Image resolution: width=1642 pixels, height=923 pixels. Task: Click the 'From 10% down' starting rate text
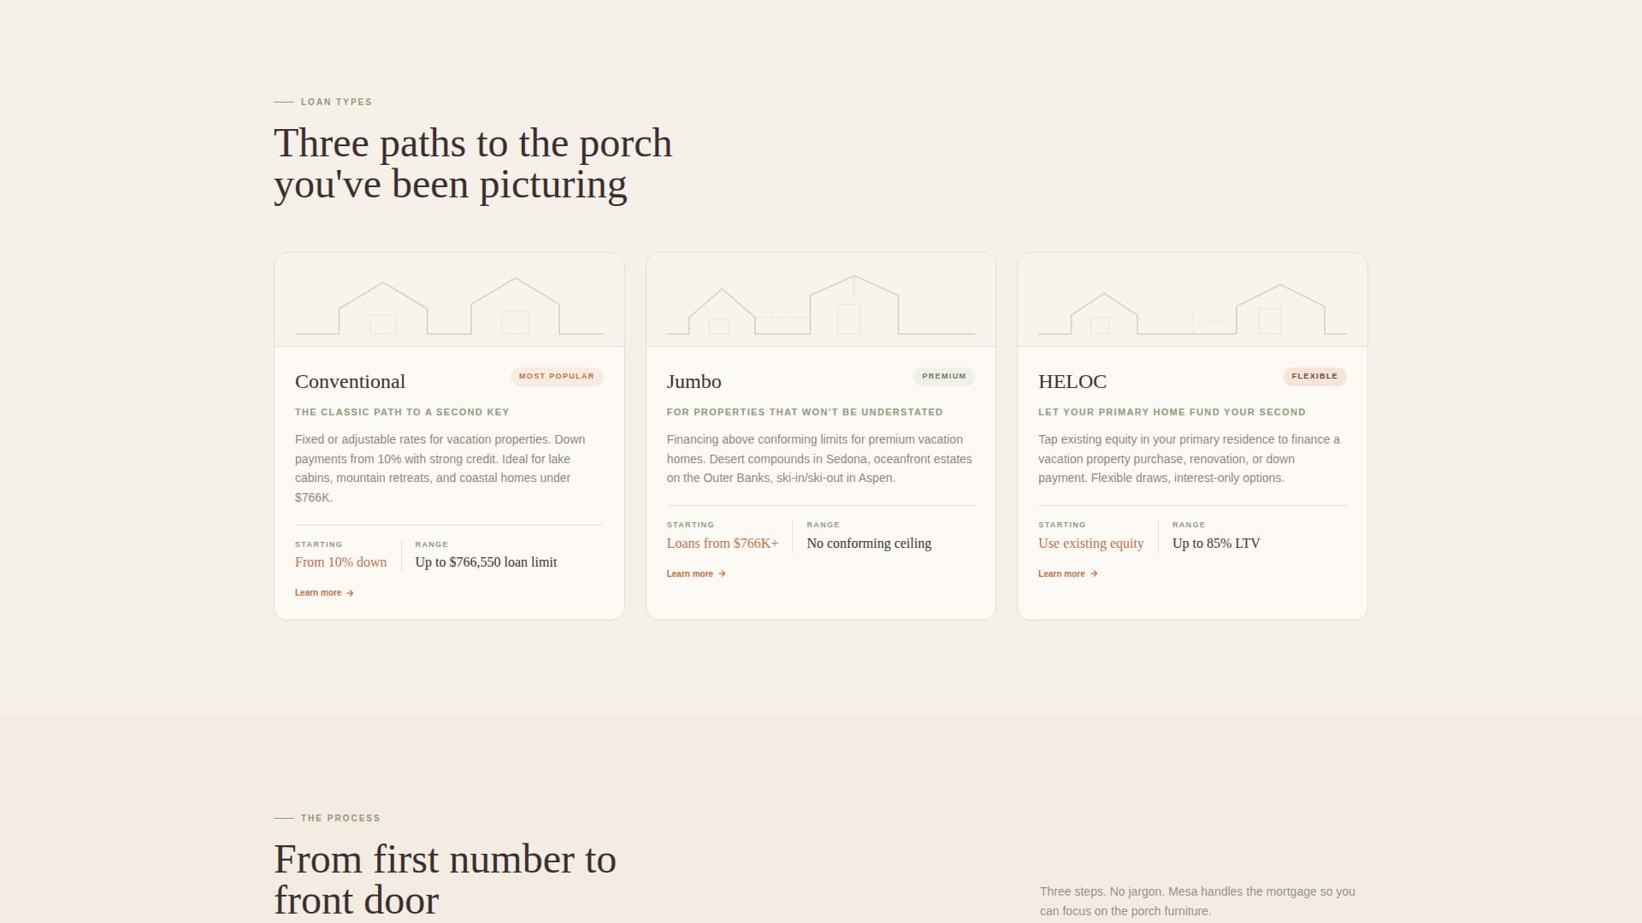[x=340, y=562]
